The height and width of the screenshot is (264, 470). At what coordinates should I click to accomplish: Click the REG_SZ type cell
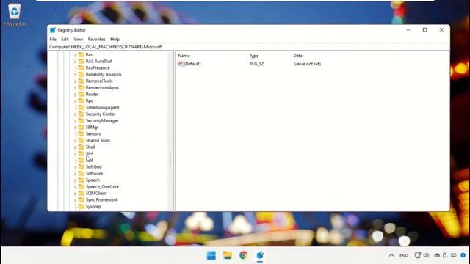256,64
